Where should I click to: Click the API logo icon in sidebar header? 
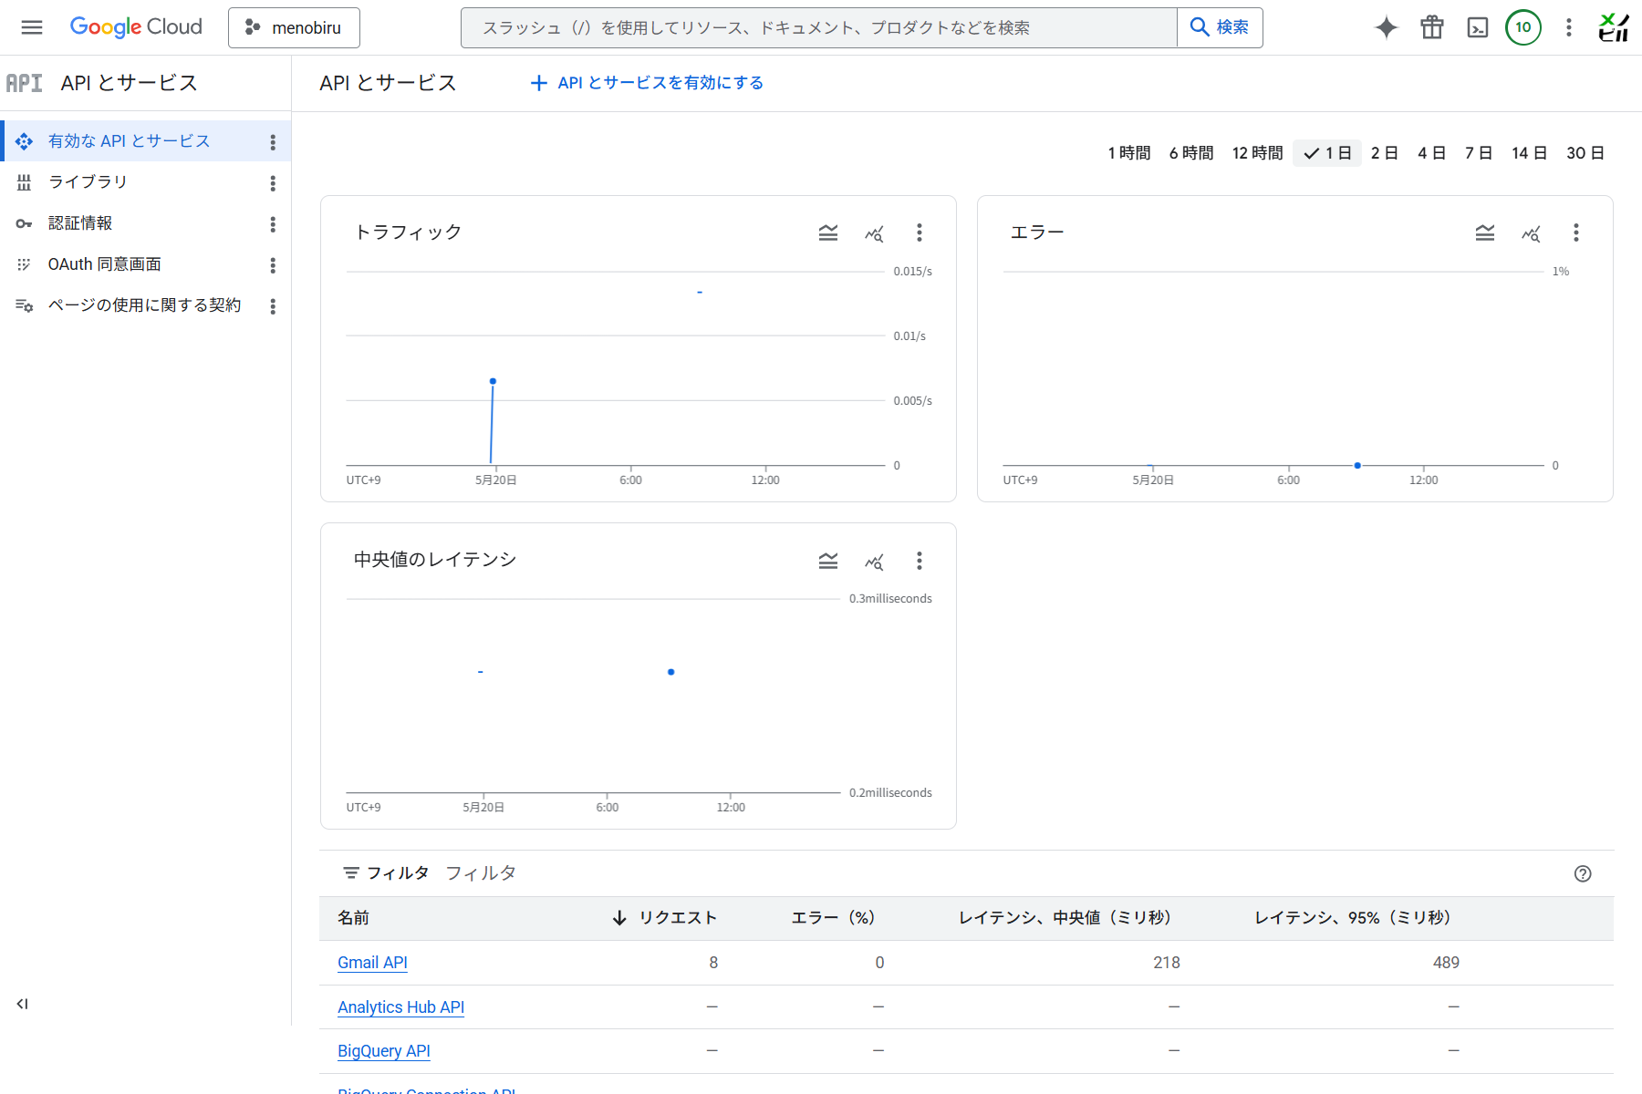pyautogui.click(x=24, y=83)
